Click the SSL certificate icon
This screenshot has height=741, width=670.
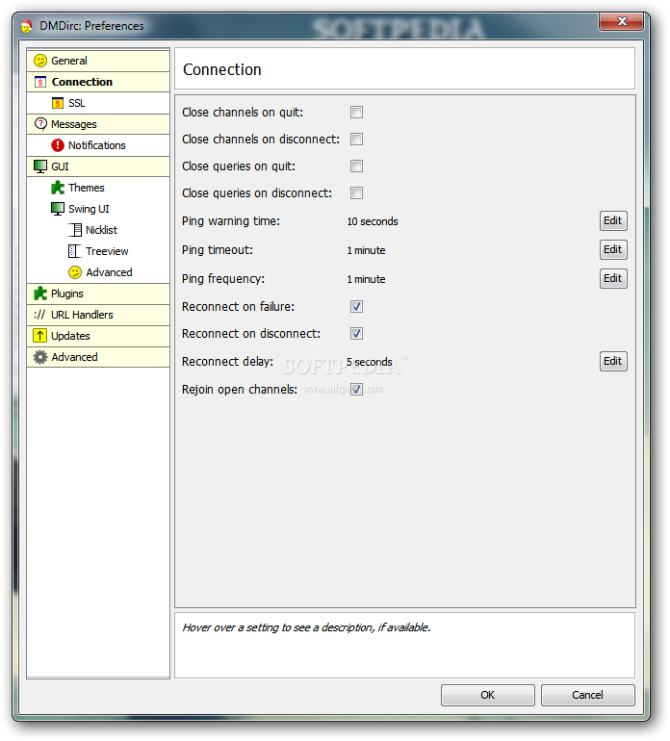(x=58, y=103)
